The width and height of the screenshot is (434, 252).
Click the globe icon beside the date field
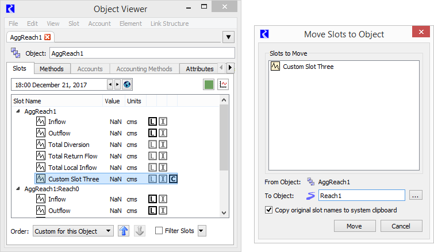[127, 84]
